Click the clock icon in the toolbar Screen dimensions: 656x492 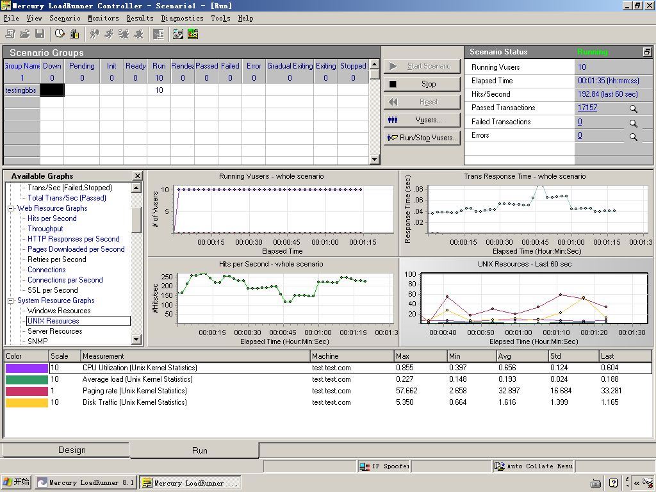[x=60, y=34]
